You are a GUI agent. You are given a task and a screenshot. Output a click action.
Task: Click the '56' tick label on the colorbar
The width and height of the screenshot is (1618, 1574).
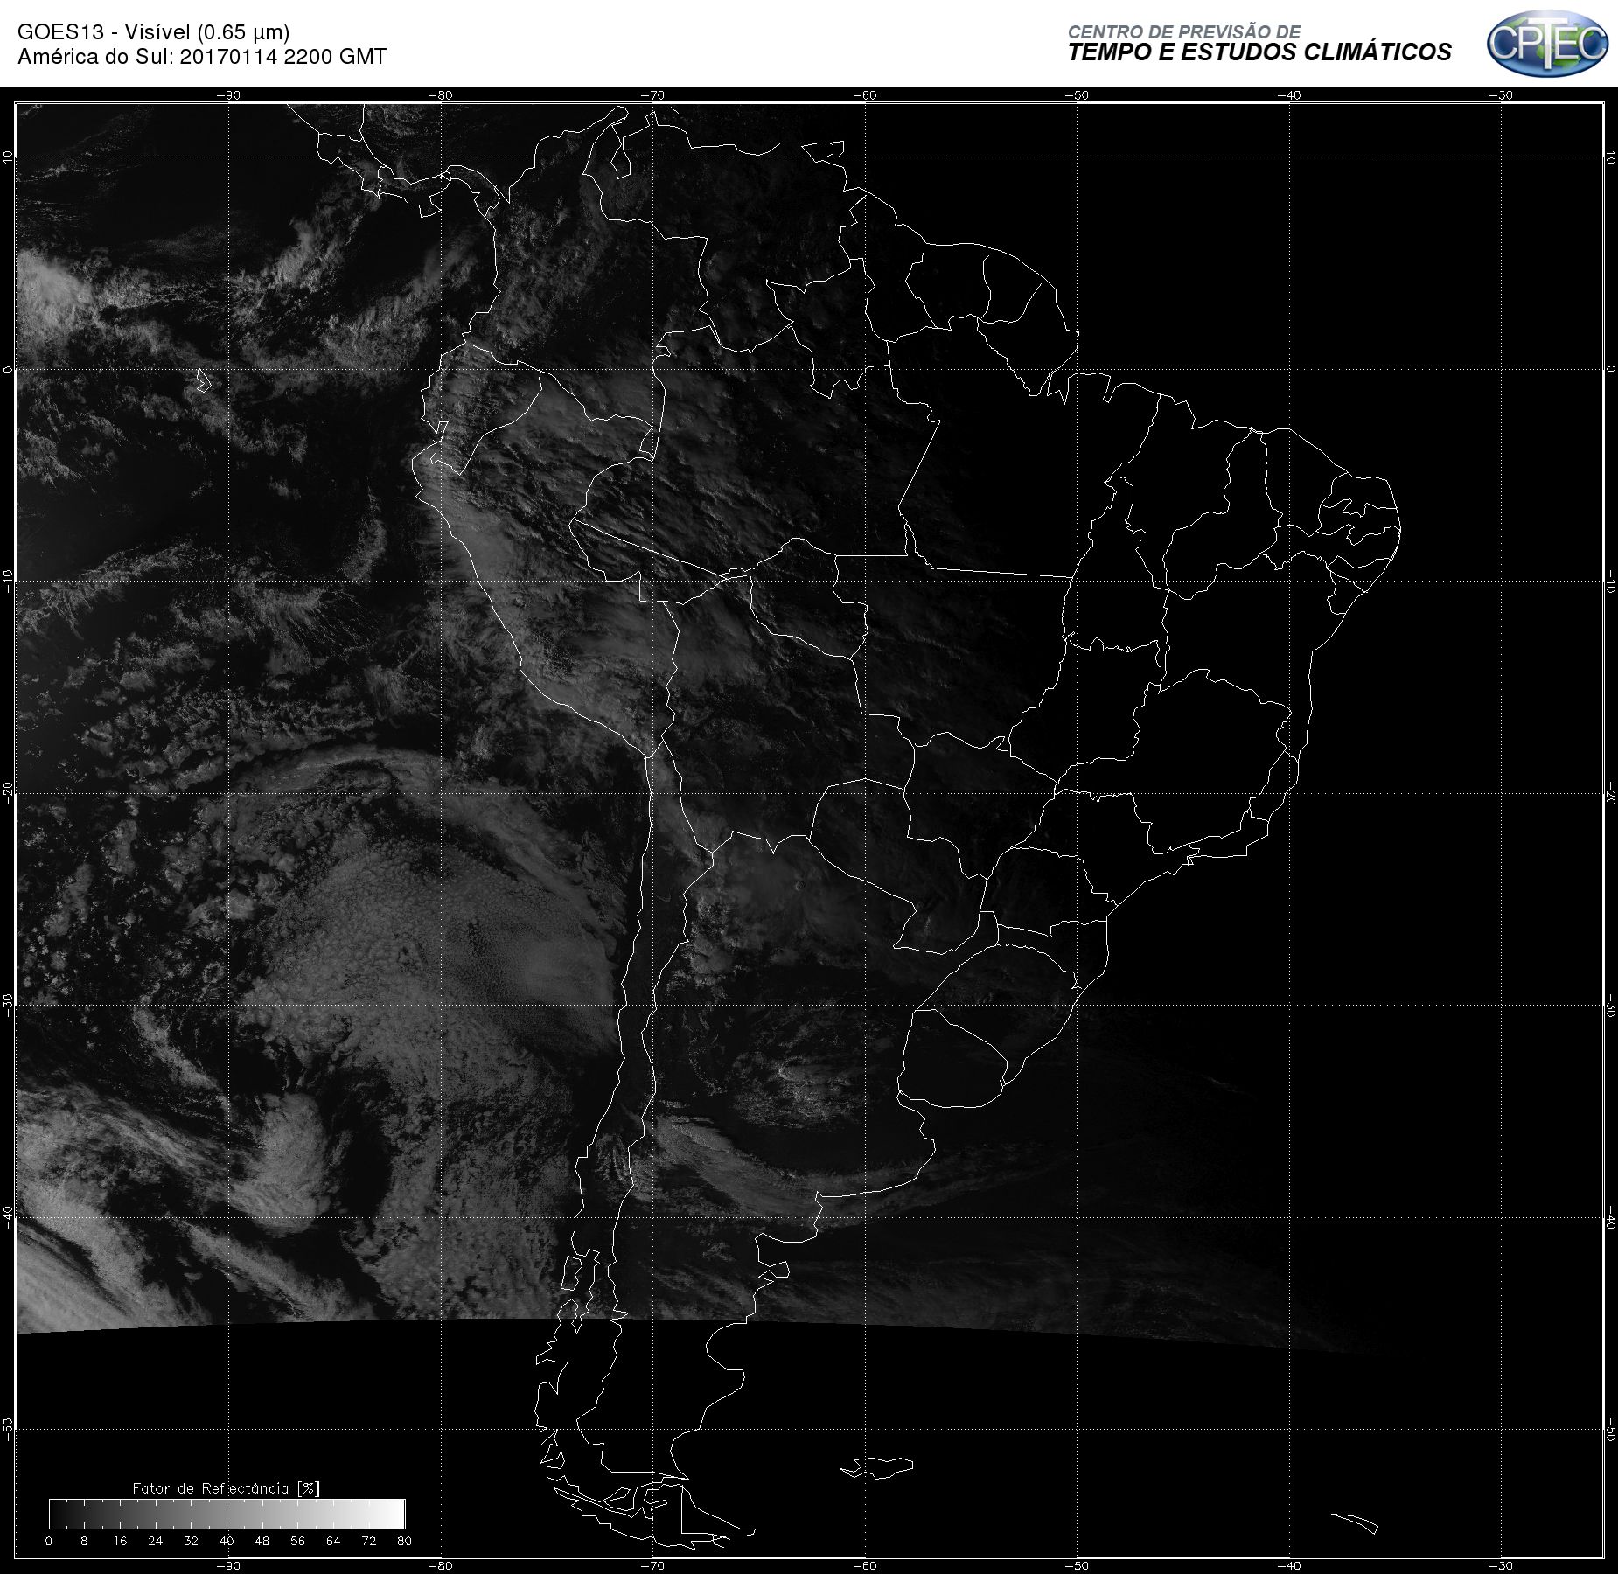pos(298,1541)
